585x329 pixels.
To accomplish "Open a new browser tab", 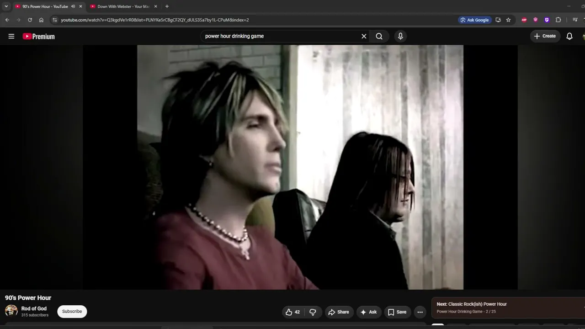I will (x=167, y=6).
